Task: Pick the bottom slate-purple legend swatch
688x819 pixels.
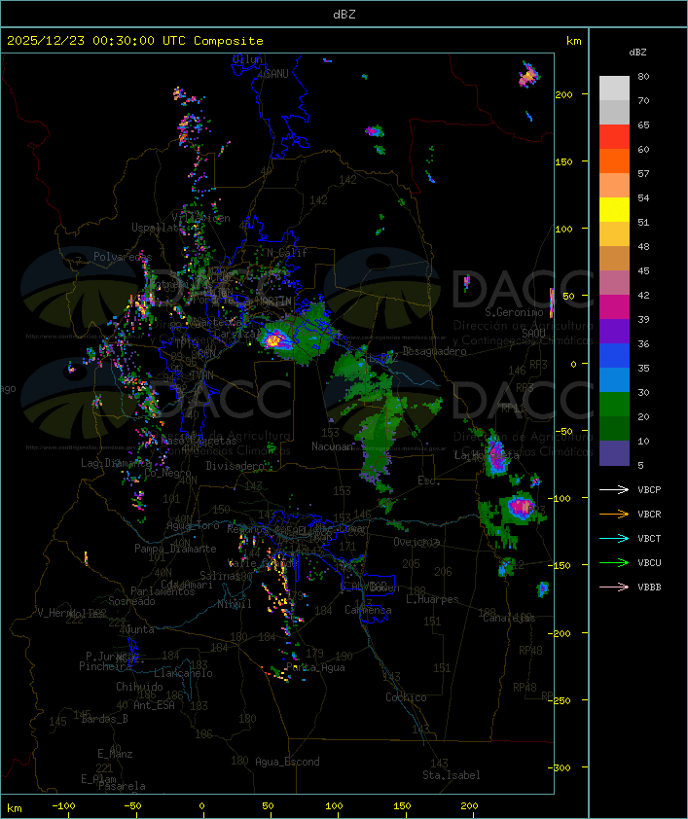Action: pos(614,453)
